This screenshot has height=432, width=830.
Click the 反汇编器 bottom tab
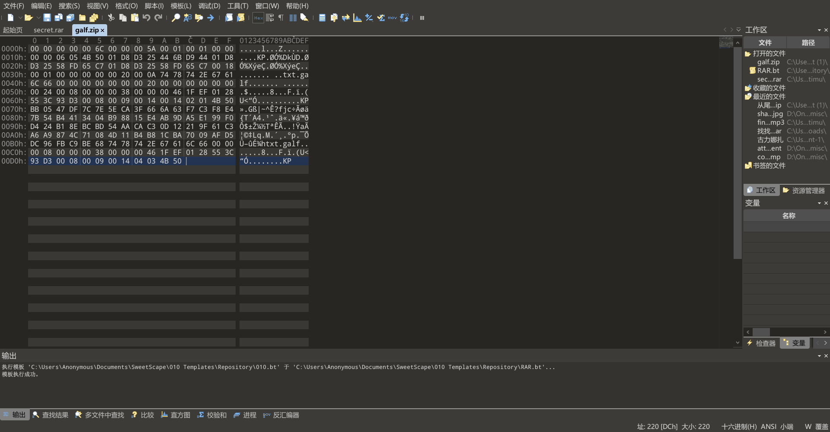281,415
